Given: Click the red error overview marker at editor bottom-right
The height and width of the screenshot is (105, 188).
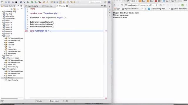Looking at the screenshot, I should pos(106,98).
